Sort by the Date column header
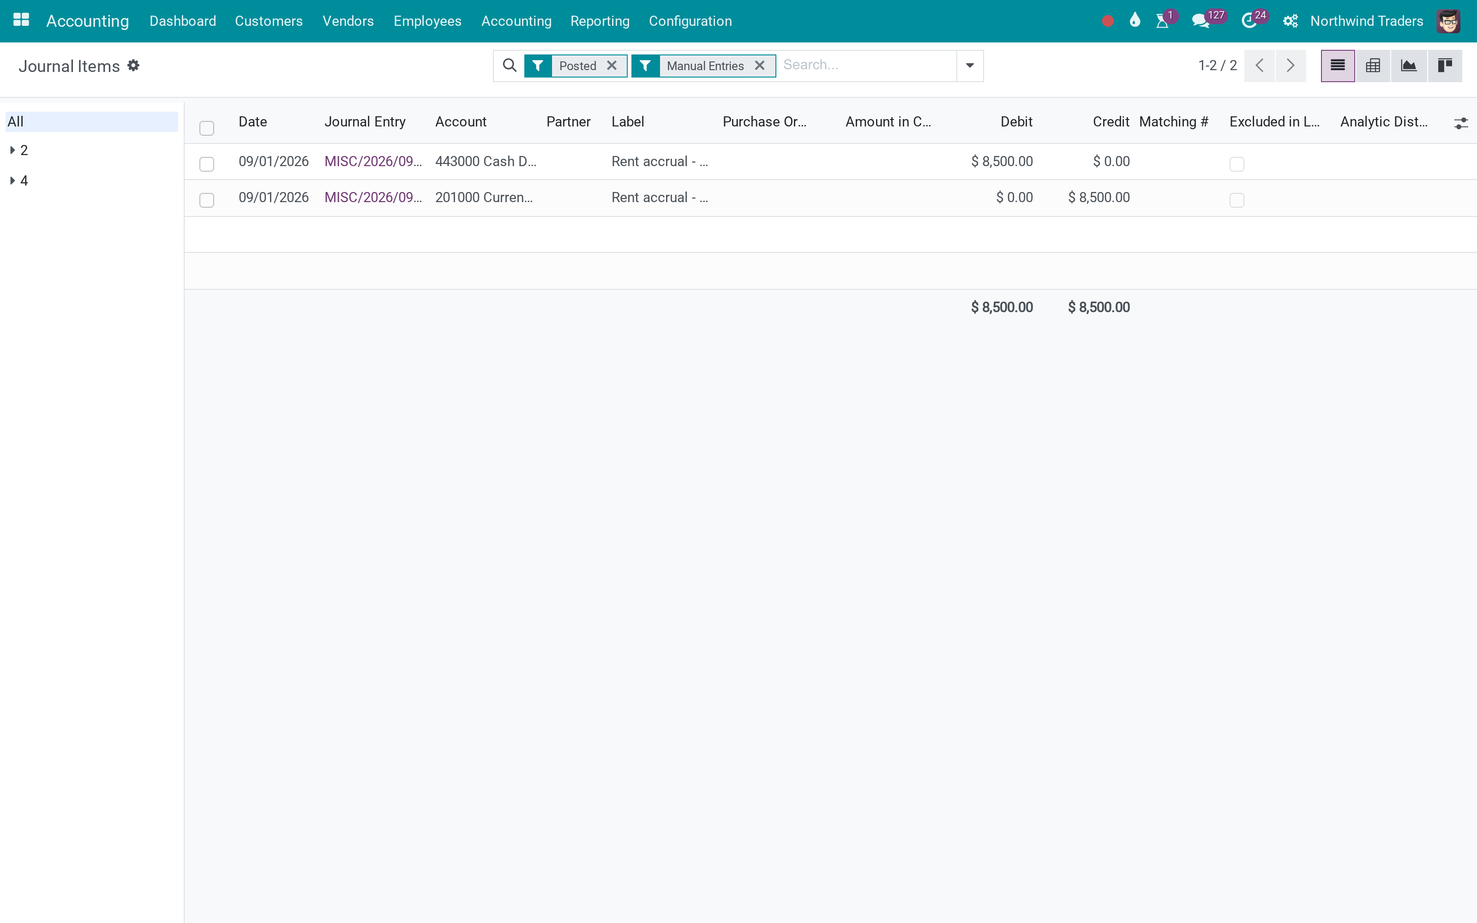This screenshot has width=1477, height=923. pos(252,121)
